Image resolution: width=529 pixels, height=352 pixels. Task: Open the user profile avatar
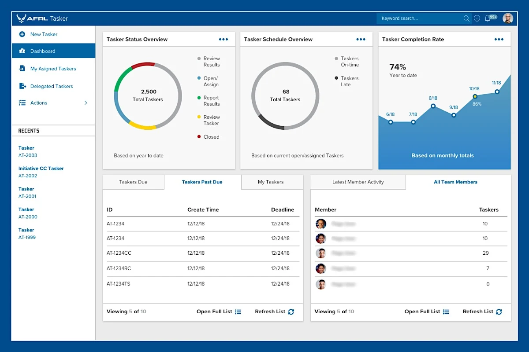coord(508,18)
